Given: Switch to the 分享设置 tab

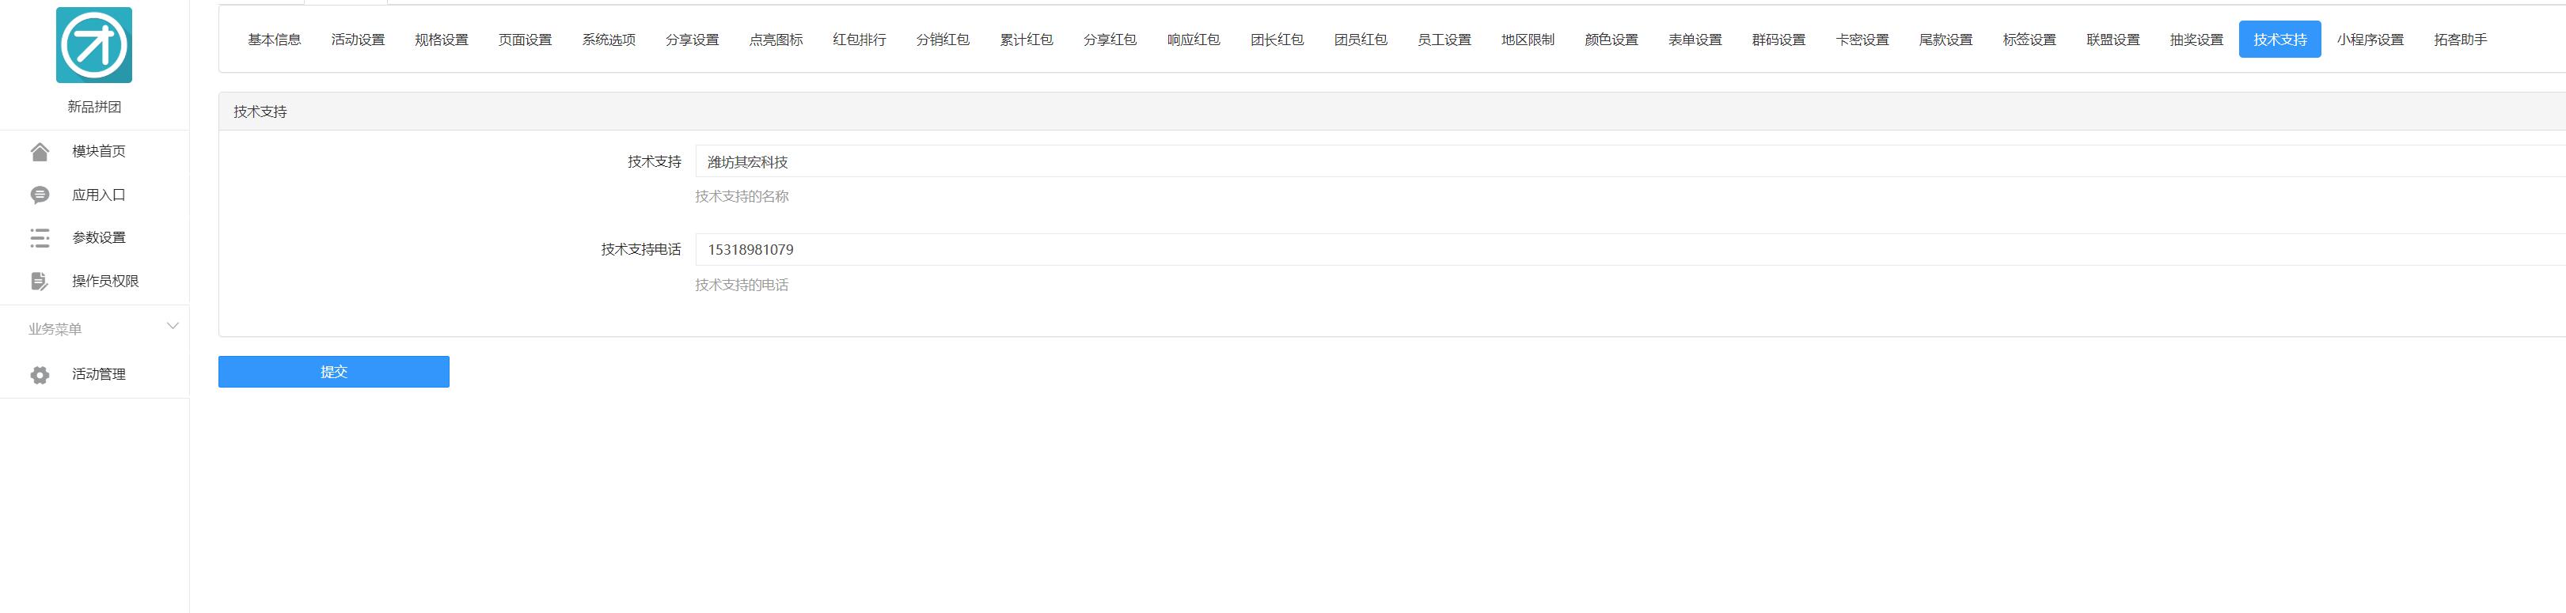Looking at the screenshot, I should (693, 40).
